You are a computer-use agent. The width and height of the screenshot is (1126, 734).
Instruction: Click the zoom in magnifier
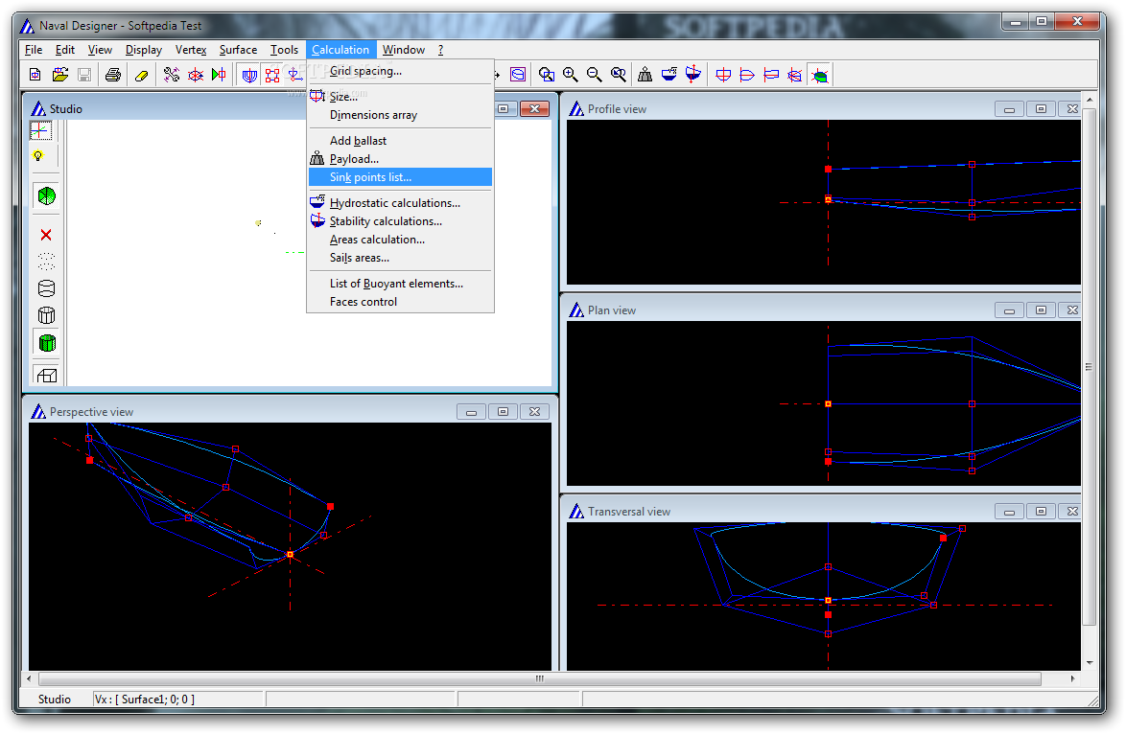coord(570,75)
